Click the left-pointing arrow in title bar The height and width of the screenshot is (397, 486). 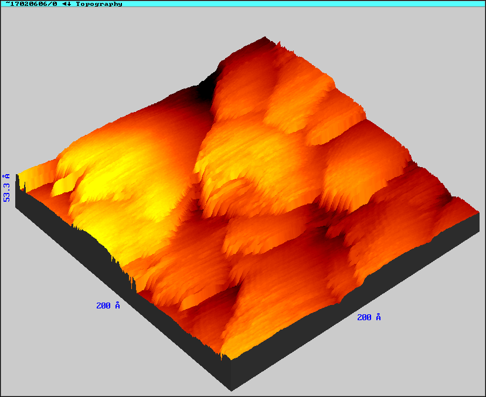pyautogui.click(x=64, y=4)
